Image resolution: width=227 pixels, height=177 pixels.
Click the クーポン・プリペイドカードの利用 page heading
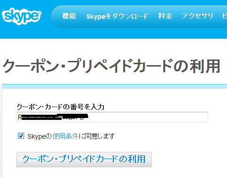(x=111, y=66)
